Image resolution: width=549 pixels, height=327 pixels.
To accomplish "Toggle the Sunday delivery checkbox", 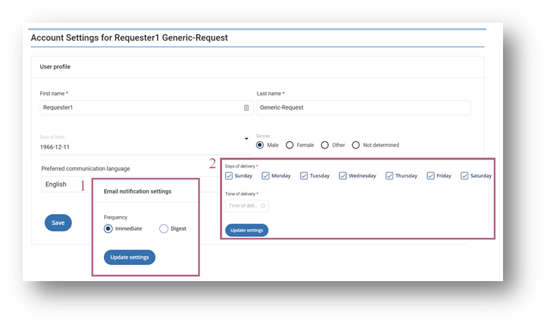I will click(229, 176).
